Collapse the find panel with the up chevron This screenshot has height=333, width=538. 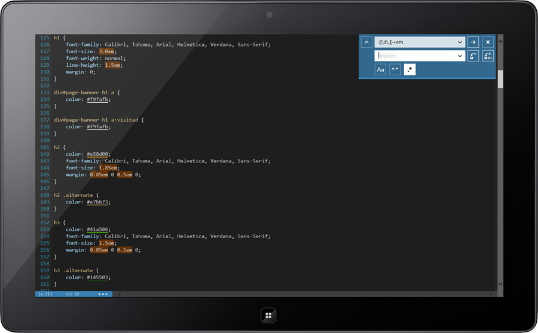point(366,42)
